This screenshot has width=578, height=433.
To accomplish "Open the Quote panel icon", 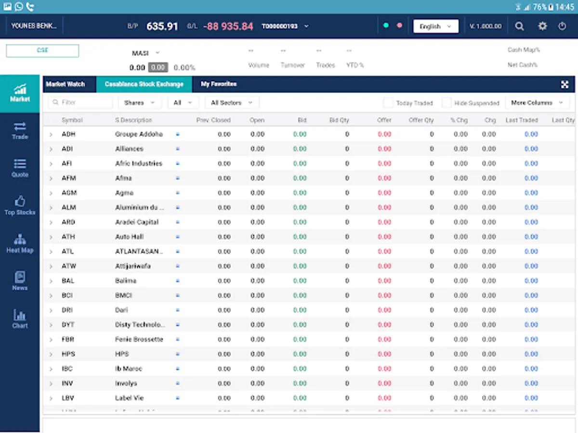I will [20, 168].
